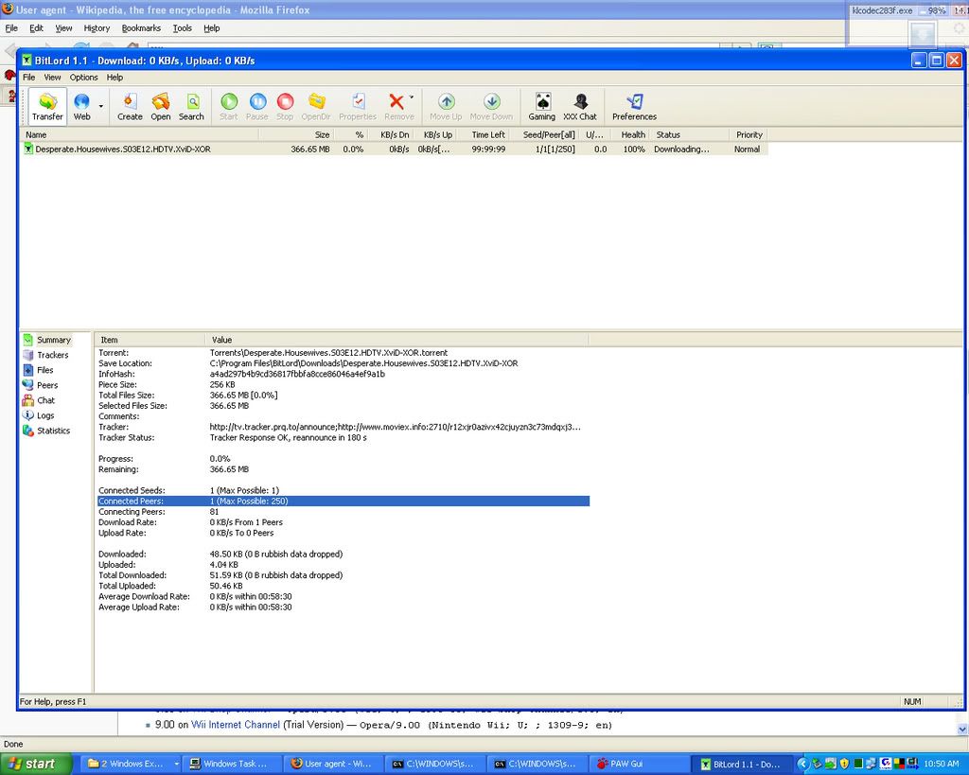Open the Trackers panel in sidebar
This screenshot has height=775, width=969.
pos(52,355)
